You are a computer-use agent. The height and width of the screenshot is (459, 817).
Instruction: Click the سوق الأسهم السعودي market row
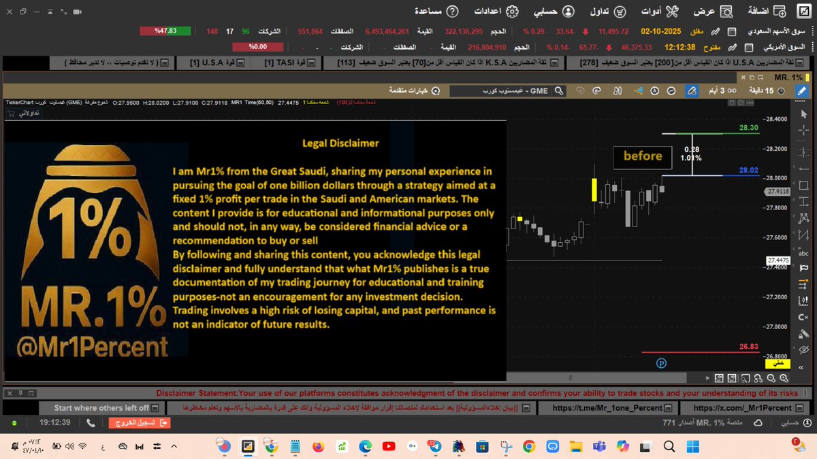point(473,31)
